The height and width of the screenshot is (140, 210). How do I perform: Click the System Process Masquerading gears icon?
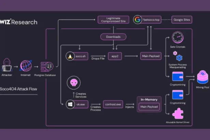(178, 56)
